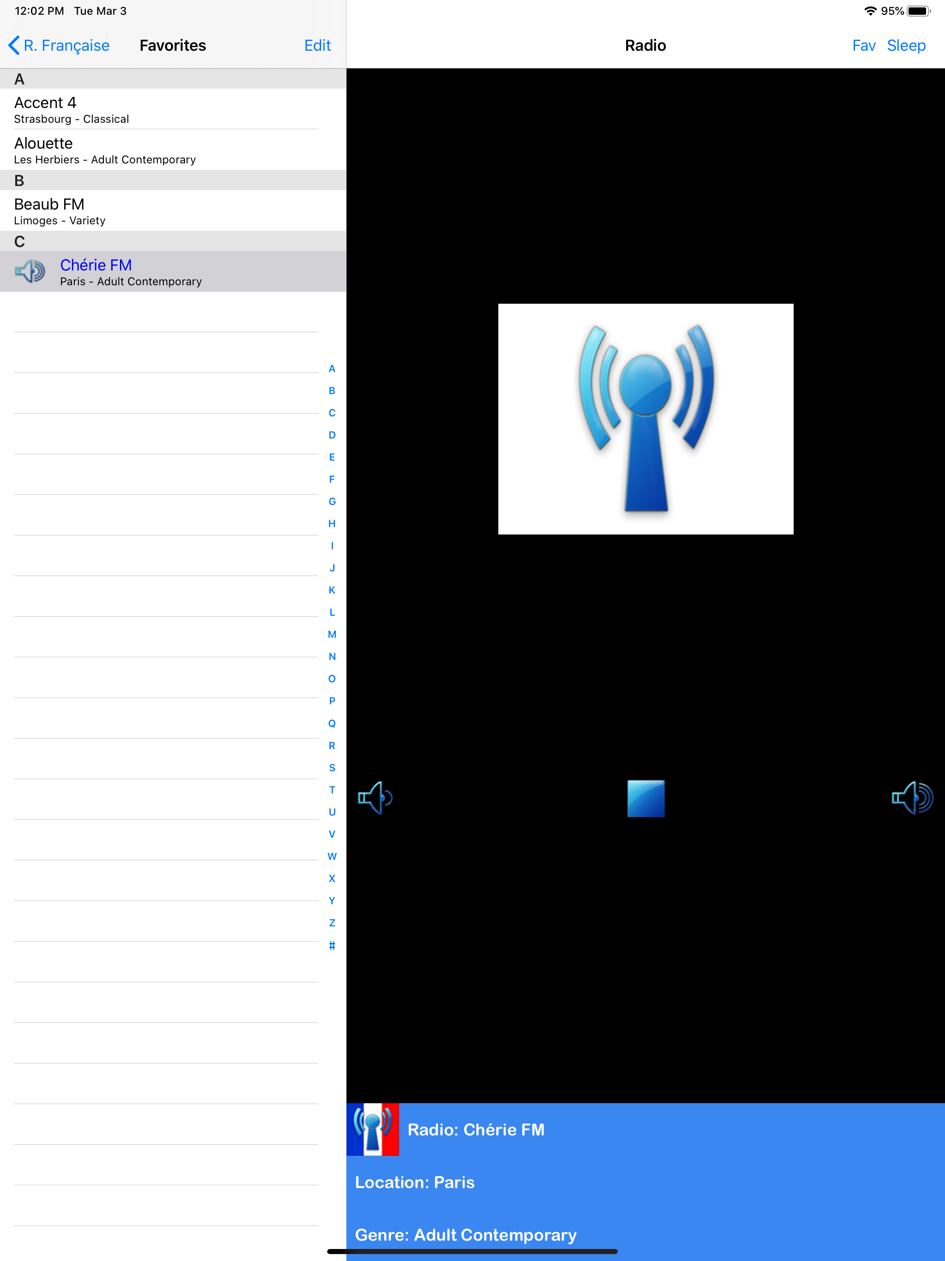This screenshot has width=945, height=1261.
Task: Jump to index letter N
Action: tap(332, 657)
